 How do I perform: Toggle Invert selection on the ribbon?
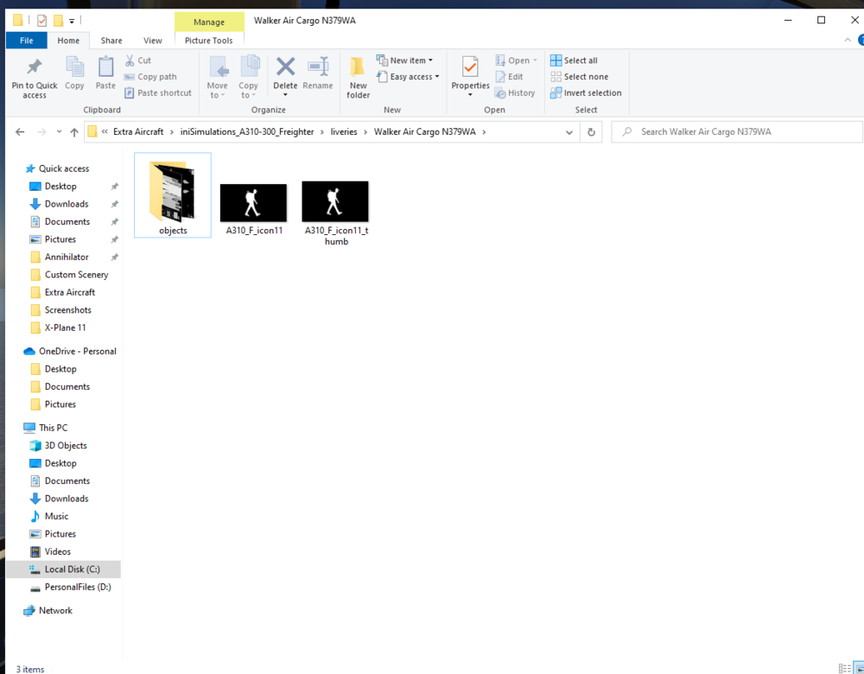586,92
